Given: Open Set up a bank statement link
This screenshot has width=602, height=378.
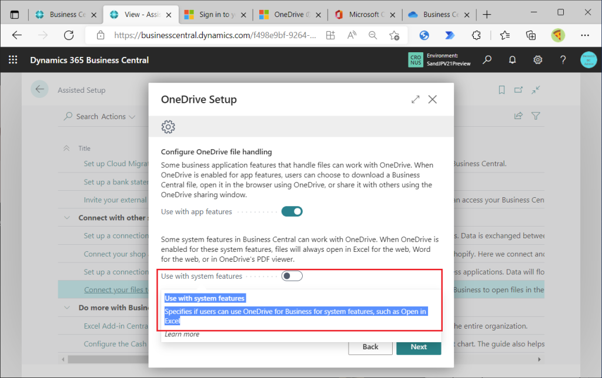Looking at the screenshot, I should coord(116,182).
